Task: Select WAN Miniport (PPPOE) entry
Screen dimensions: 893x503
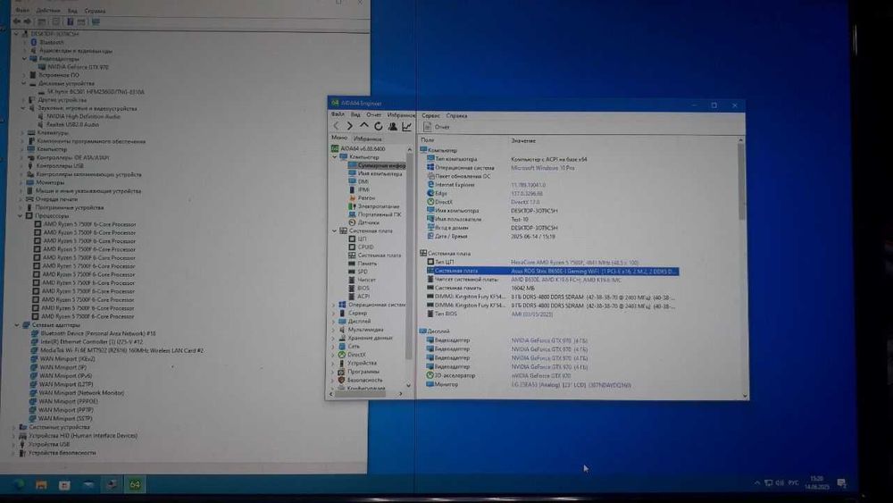Action: point(63,401)
